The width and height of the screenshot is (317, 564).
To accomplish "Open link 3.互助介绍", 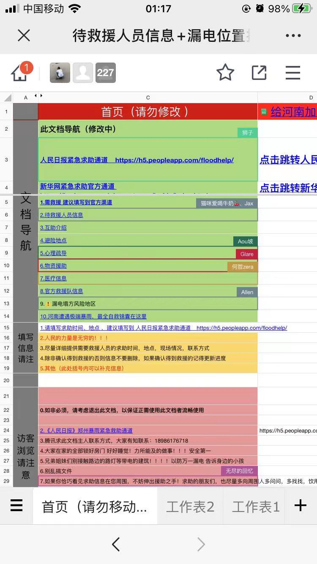I will click(53, 227).
